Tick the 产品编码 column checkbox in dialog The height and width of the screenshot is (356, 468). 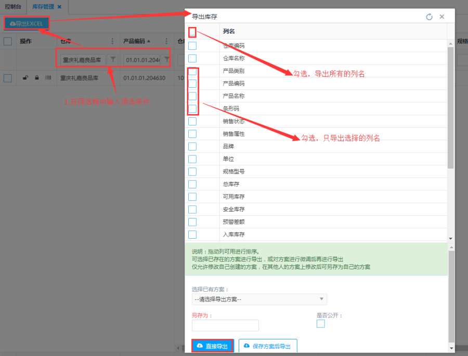tap(192, 84)
